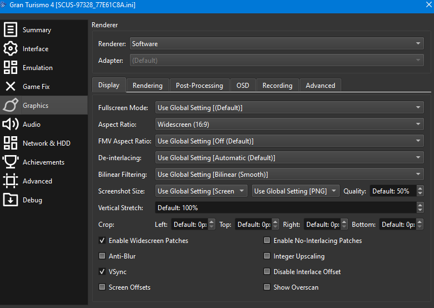Select the Achievements sidebar label

(43, 162)
